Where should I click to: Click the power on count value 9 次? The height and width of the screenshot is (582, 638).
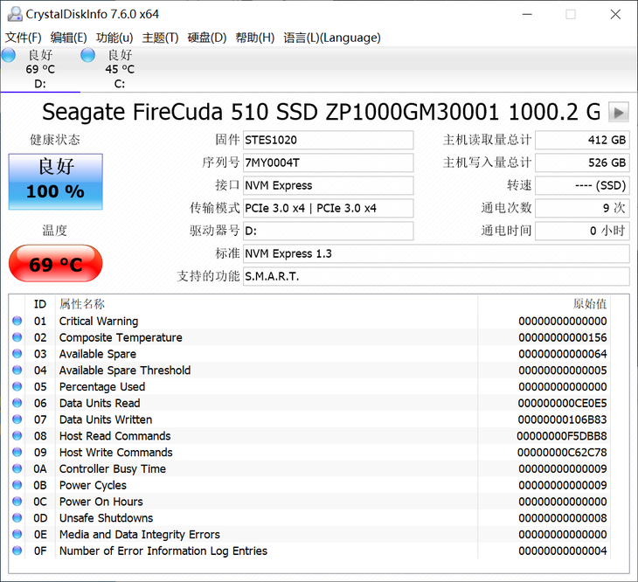pyautogui.click(x=582, y=208)
